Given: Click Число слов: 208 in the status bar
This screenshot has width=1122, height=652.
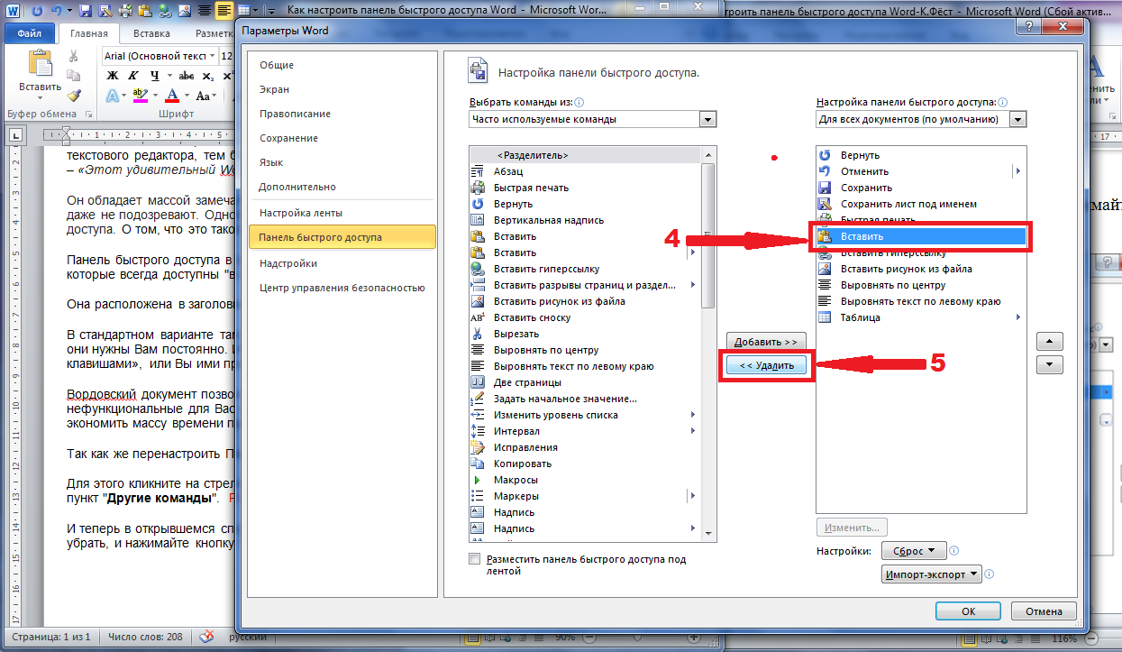Looking at the screenshot, I should [145, 637].
